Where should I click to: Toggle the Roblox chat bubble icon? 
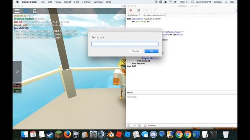pyautogui.click(x=26, y=11)
